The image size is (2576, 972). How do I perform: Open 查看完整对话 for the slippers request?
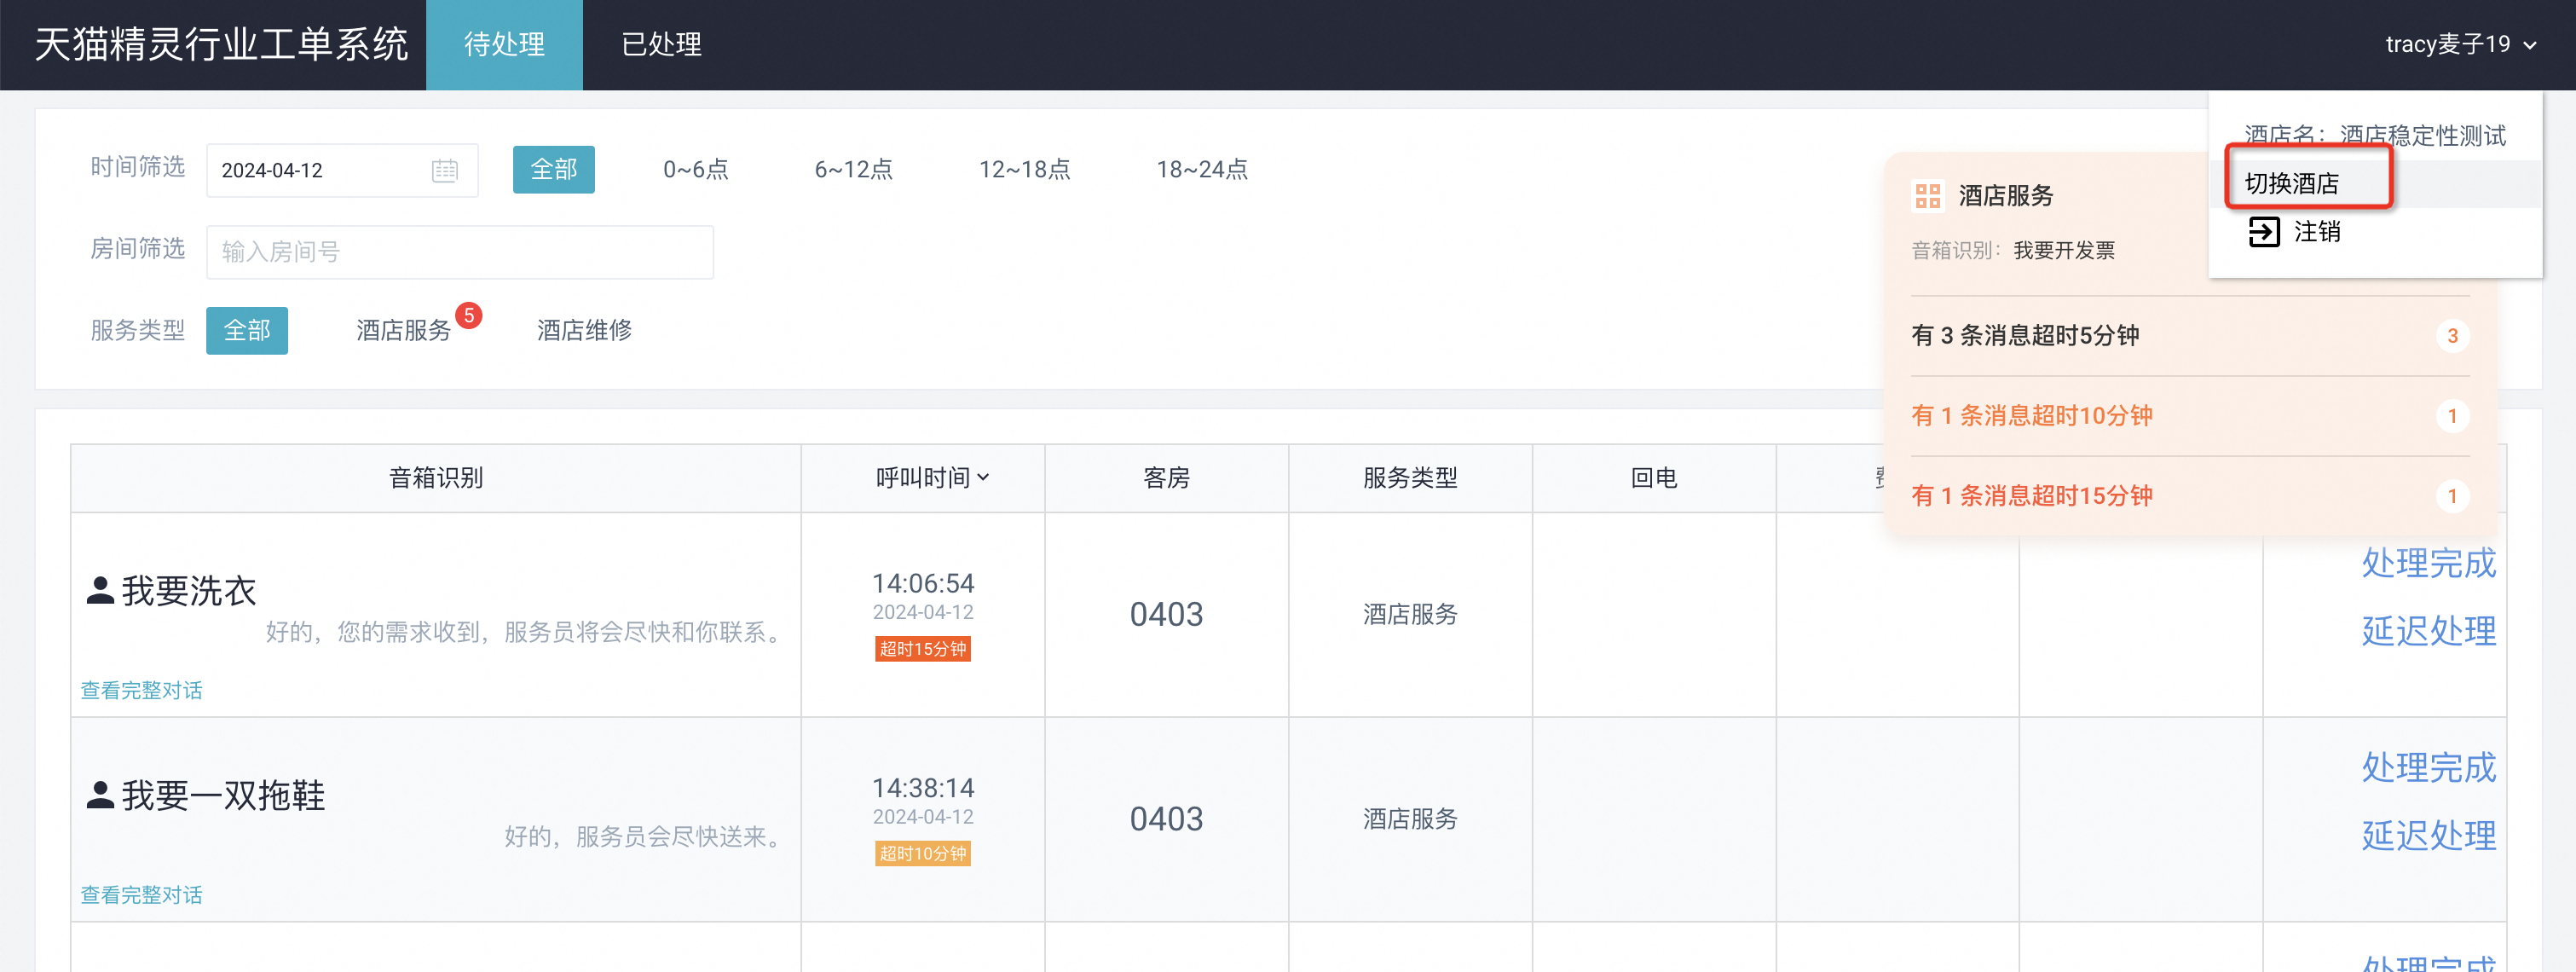141,894
